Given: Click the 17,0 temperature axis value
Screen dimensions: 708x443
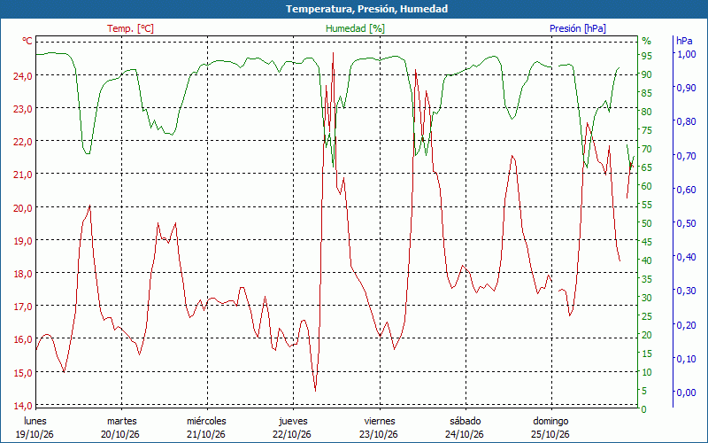Looking at the screenshot, I should tap(23, 307).
